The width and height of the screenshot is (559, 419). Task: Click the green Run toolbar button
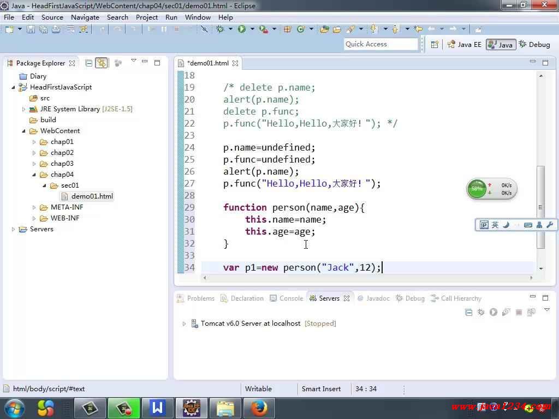pyautogui.click(x=242, y=29)
